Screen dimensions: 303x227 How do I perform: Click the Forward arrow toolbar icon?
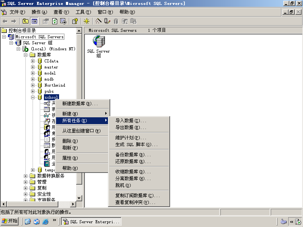pos(14,21)
